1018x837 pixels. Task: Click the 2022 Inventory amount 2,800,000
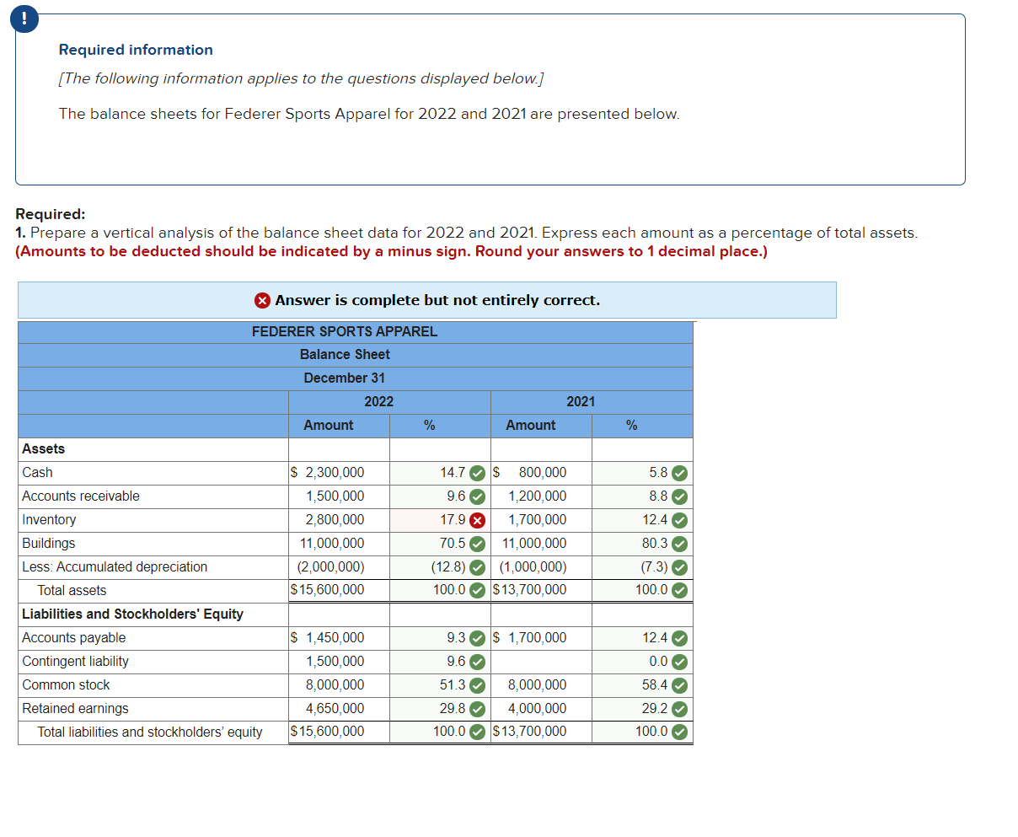click(335, 520)
